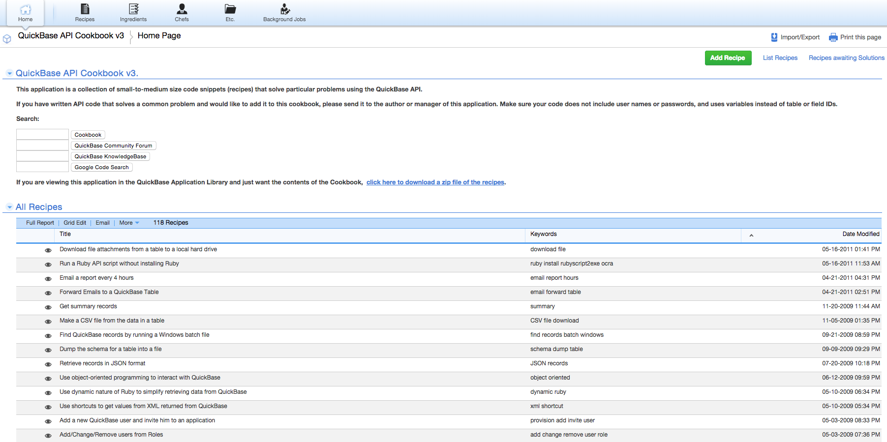The height and width of the screenshot is (442, 887).
Task: Open the Chefs table icon
Action: [x=182, y=9]
